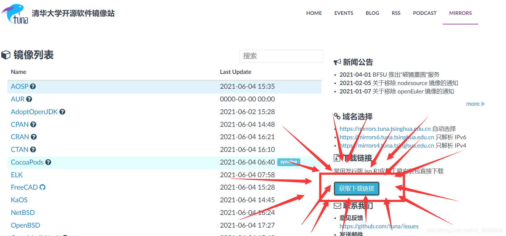Open AdoptOpenJDK help question-mark icon

(62, 112)
